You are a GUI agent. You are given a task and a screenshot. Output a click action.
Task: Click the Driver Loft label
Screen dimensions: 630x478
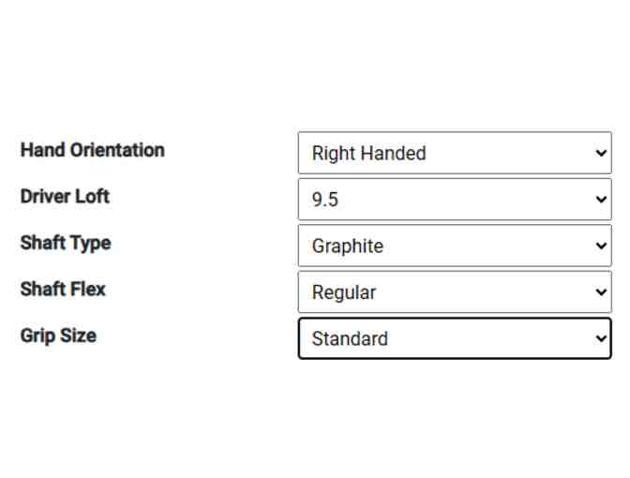click(x=65, y=196)
